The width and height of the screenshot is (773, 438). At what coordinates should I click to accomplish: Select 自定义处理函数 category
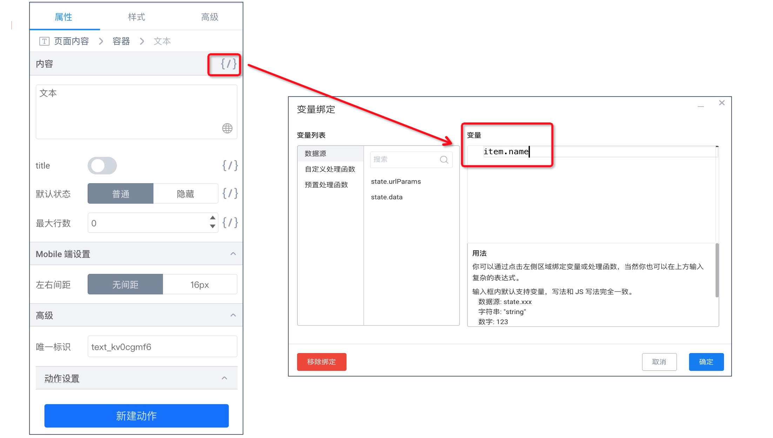click(330, 169)
